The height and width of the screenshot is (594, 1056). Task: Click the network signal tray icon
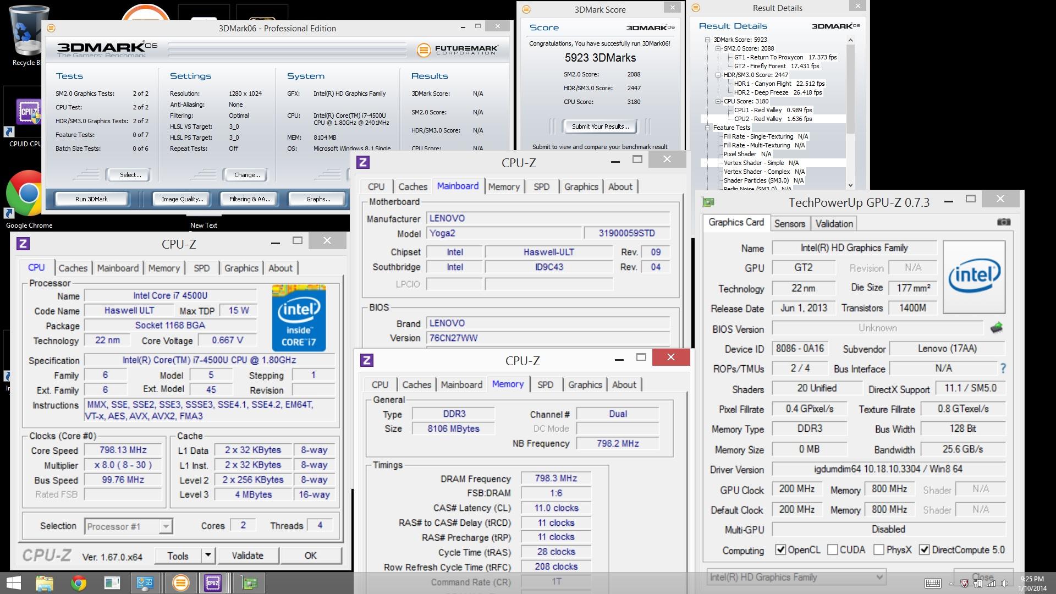(x=991, y=583)
